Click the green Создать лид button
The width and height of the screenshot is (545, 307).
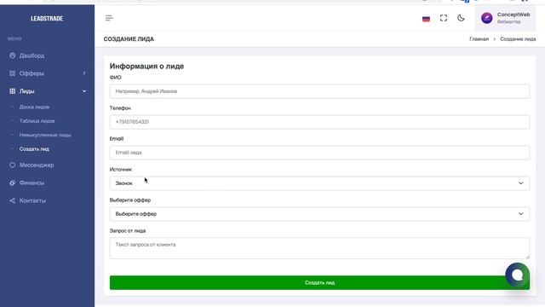320,282
